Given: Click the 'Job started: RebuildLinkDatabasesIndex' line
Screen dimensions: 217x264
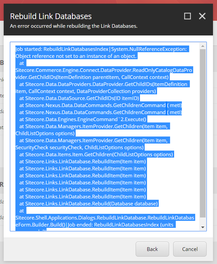Looking at the screenshot, I should coord(101,49).
